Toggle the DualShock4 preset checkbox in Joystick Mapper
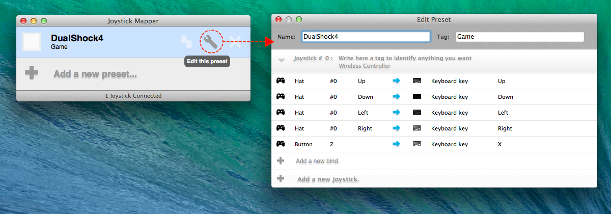This screenshot has width=611, height=214. click(32, 42)
